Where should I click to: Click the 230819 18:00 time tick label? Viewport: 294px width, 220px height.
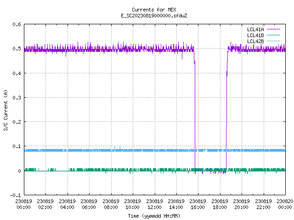click(220, 204)
